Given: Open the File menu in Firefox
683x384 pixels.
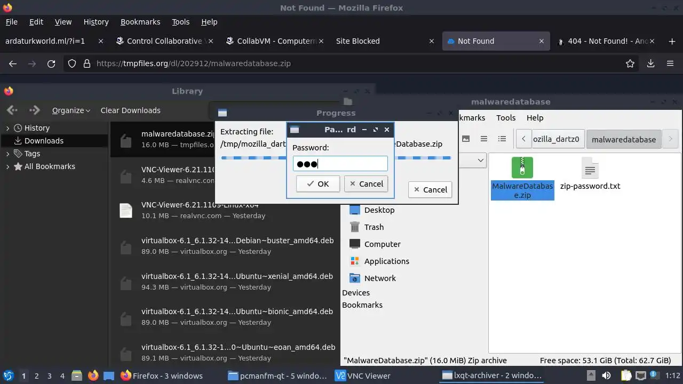Looking at the screenshot, I should pyautogui.click(x=11, y=22).
